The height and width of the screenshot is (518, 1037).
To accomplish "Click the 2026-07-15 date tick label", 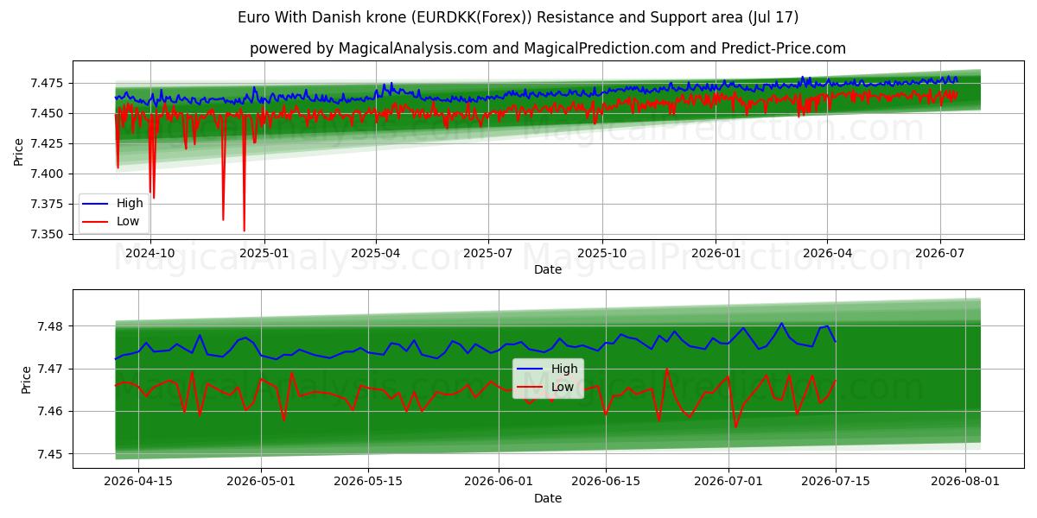I will [x=836, y=482].
